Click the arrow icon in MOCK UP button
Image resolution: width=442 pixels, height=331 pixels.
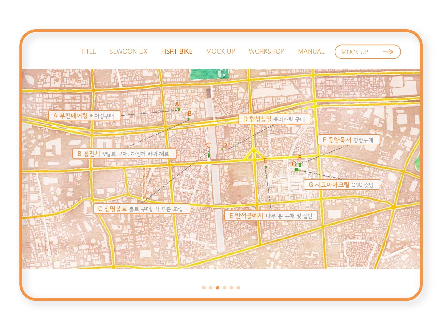388,52
